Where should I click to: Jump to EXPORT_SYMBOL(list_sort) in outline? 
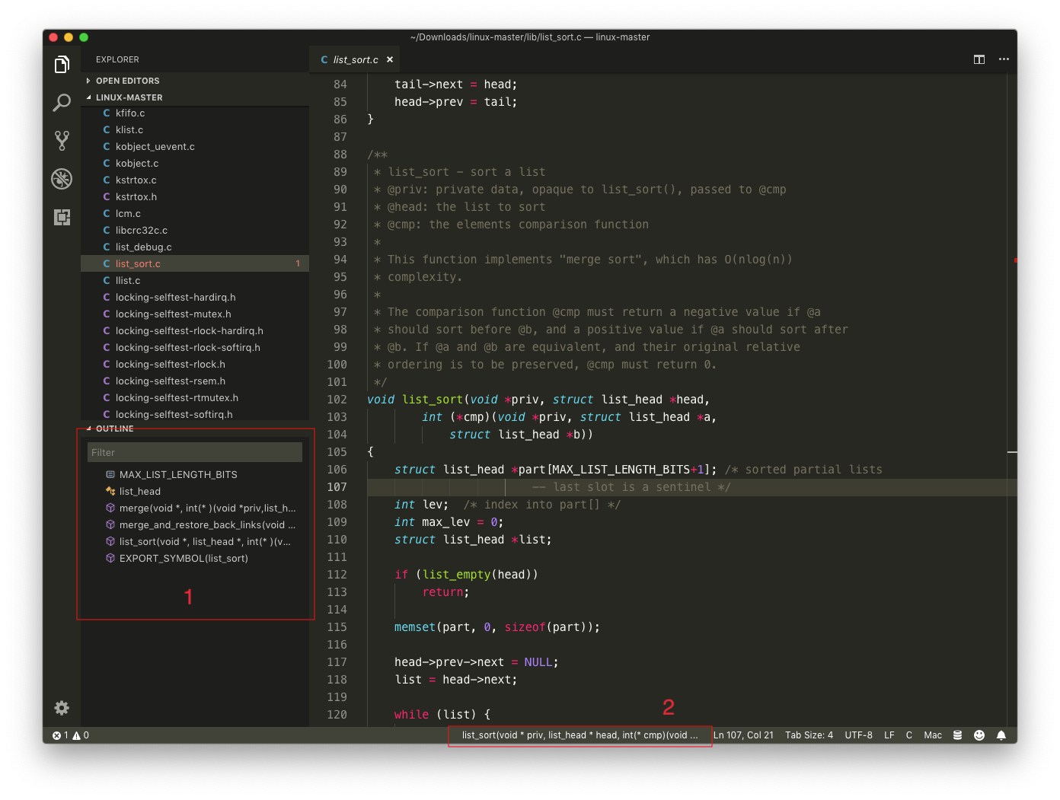click(195, 559)
